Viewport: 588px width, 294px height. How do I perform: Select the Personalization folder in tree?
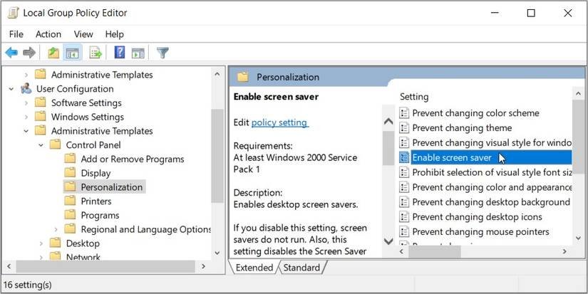pyautogui.click(x=111, y=187)
